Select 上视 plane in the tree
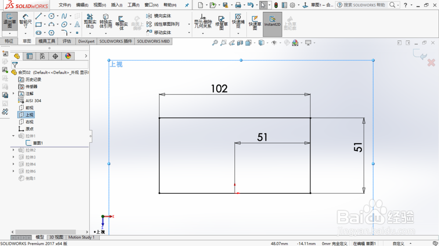The height and width of the screenshot is (246, 439). coord(27,114)
